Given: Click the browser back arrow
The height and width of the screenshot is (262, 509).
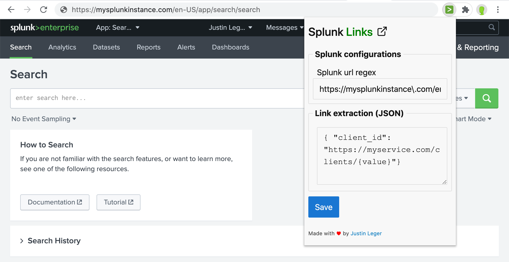Looking at the screenshot, I should point(11,9).
